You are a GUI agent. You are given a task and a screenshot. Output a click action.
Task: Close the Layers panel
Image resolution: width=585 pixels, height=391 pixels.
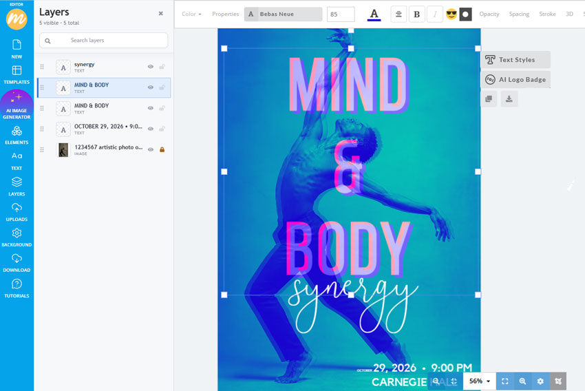click(161, 14)
